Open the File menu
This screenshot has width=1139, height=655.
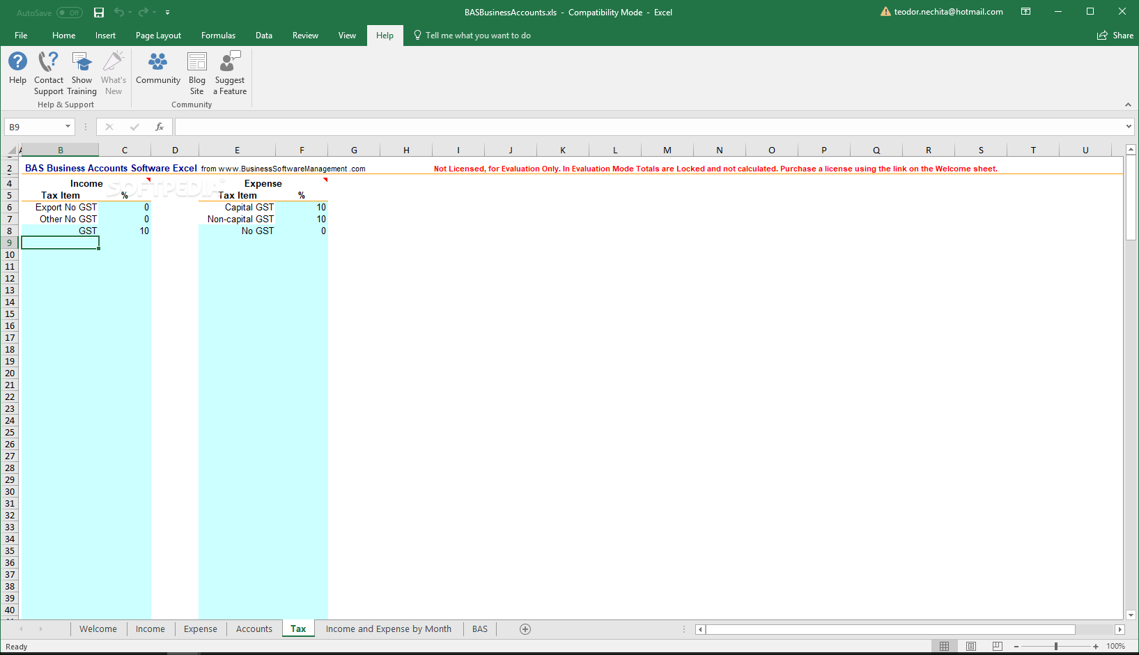click(21, 36)
